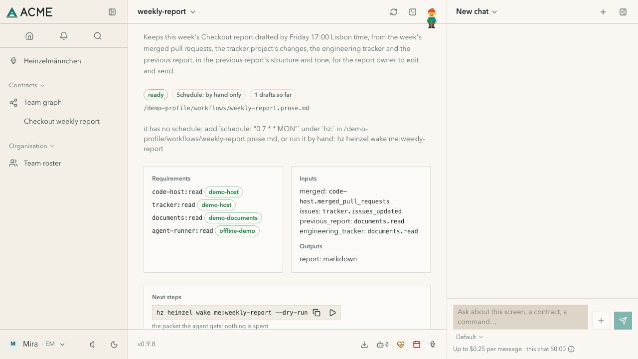638x359 pixels.
Task: Open the agents robot counter
Action: 383,345
